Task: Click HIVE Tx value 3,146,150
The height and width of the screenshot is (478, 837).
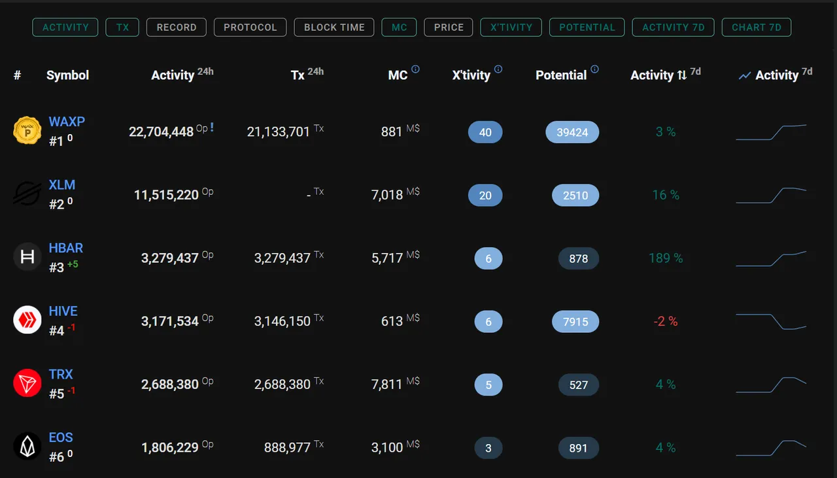Action: pyautogui.click(x=282, y=322)
